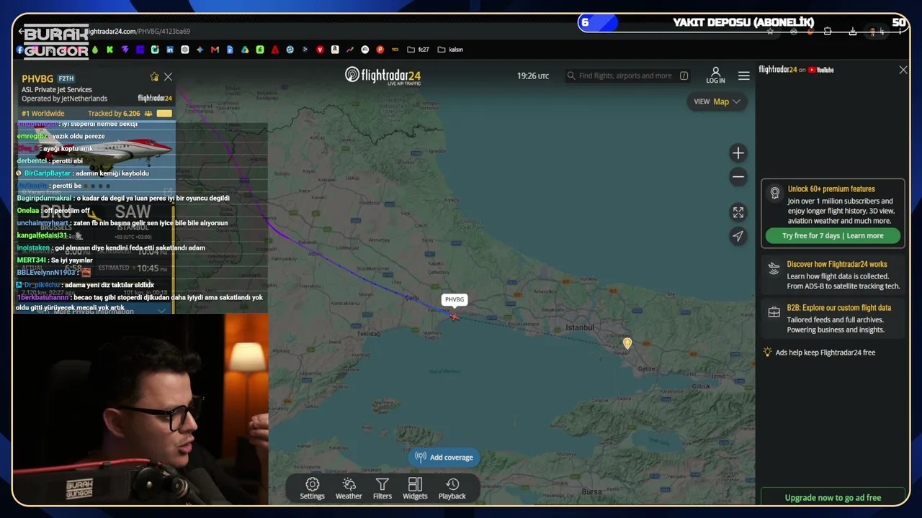
Task: Open the Settings gear in the map toolbar
Action: point(312,489)
